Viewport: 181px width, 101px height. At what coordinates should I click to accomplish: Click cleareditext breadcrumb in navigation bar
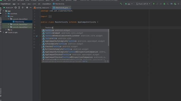tap(46, 4)
